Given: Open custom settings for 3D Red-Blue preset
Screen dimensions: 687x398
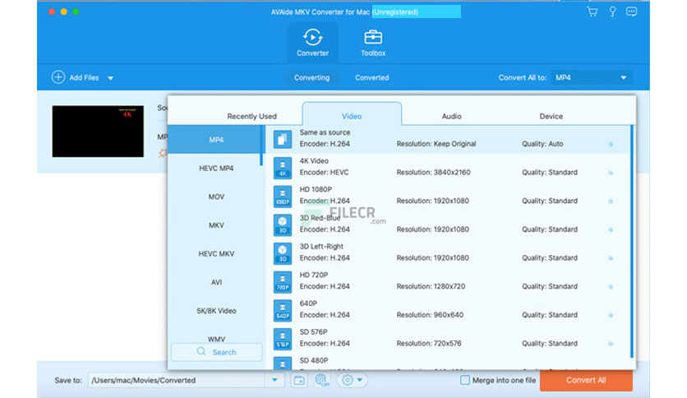Looking at the screenshot, I should point(611,229).
